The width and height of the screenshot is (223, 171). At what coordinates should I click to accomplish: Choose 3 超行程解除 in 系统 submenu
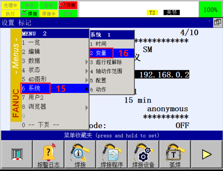coord(112,62)
